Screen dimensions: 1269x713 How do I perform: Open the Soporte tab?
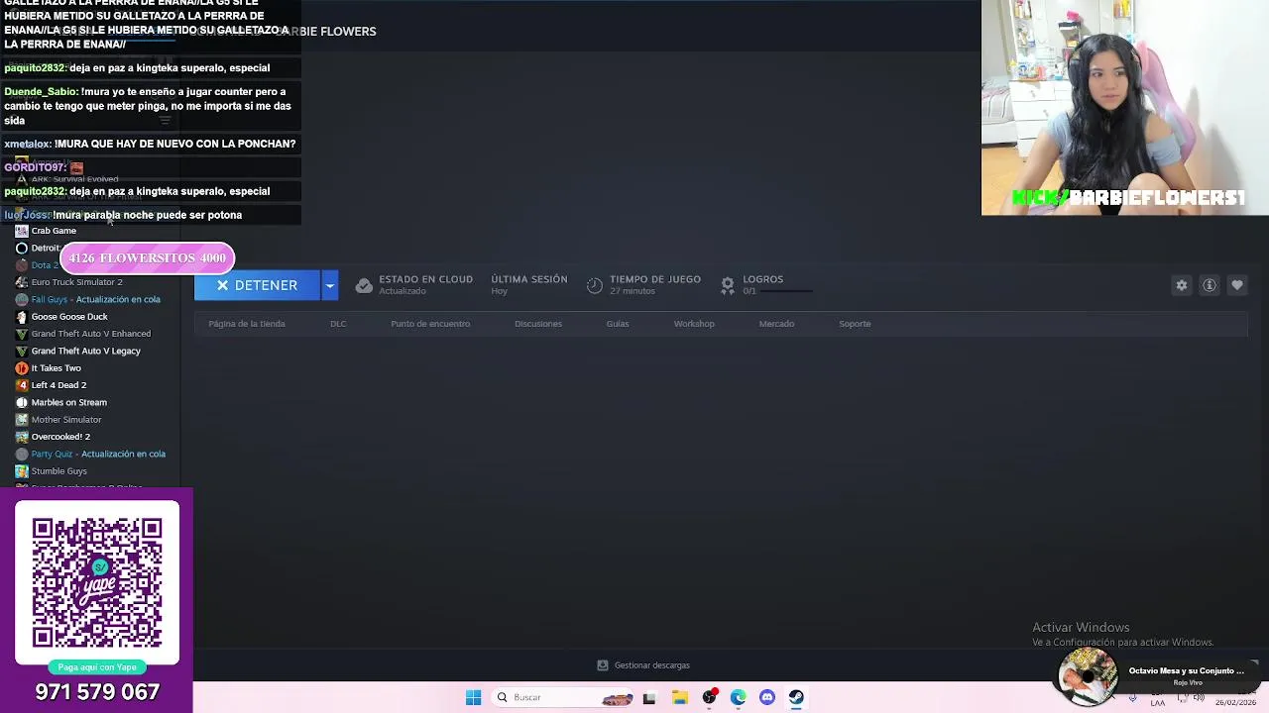855,324
